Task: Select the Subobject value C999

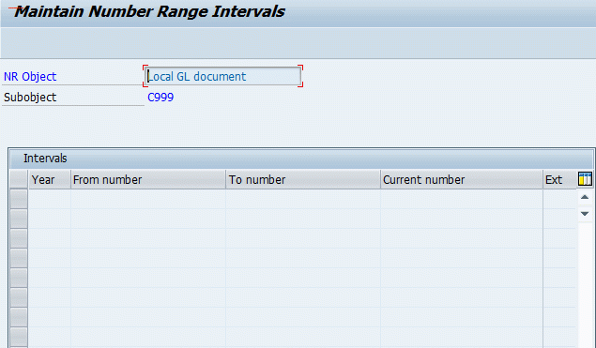Action: 160,98
